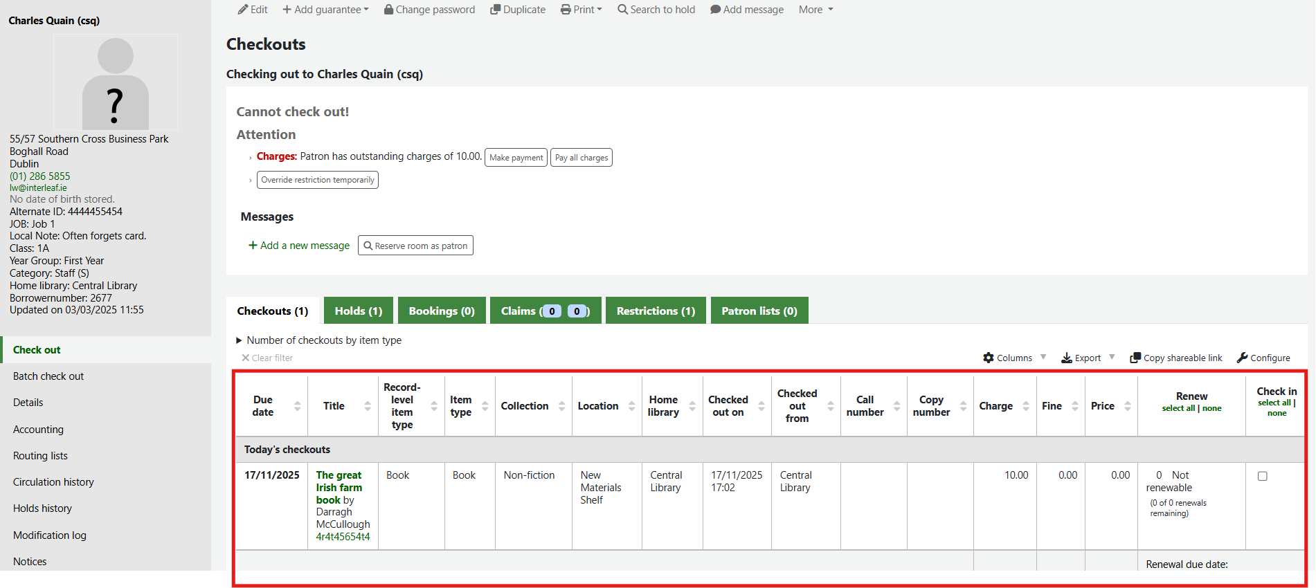Tick the Check in checkbox for the book
The width and height of the screenshot is (1316, 588).
tap(1262, 476)
